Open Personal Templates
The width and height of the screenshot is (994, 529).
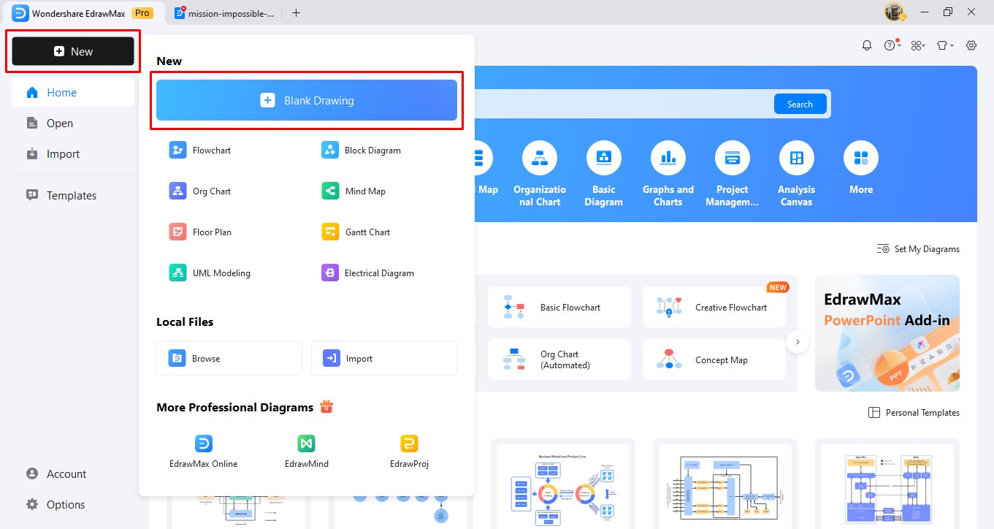(914, 413)
